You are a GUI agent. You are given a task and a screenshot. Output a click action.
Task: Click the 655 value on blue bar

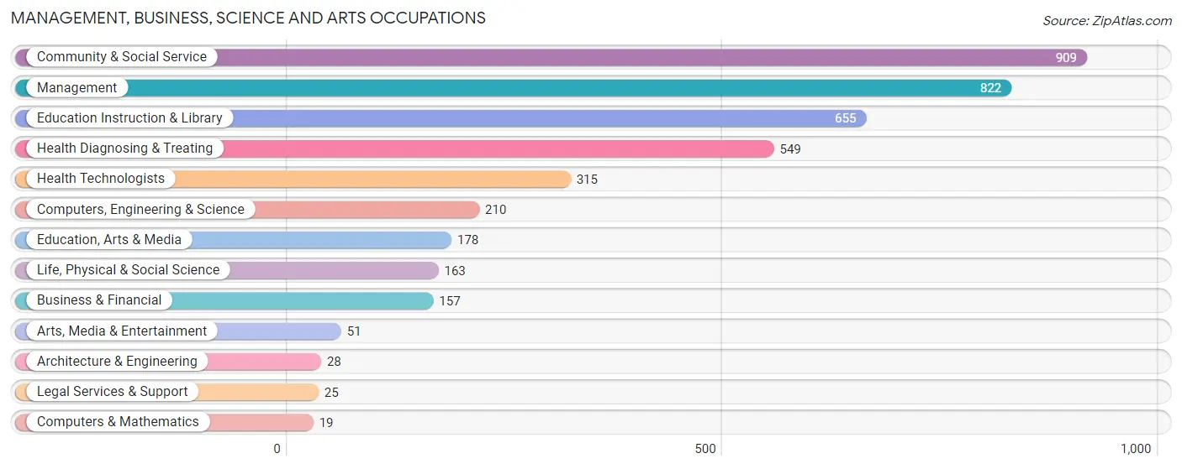(x=846, y=118)
